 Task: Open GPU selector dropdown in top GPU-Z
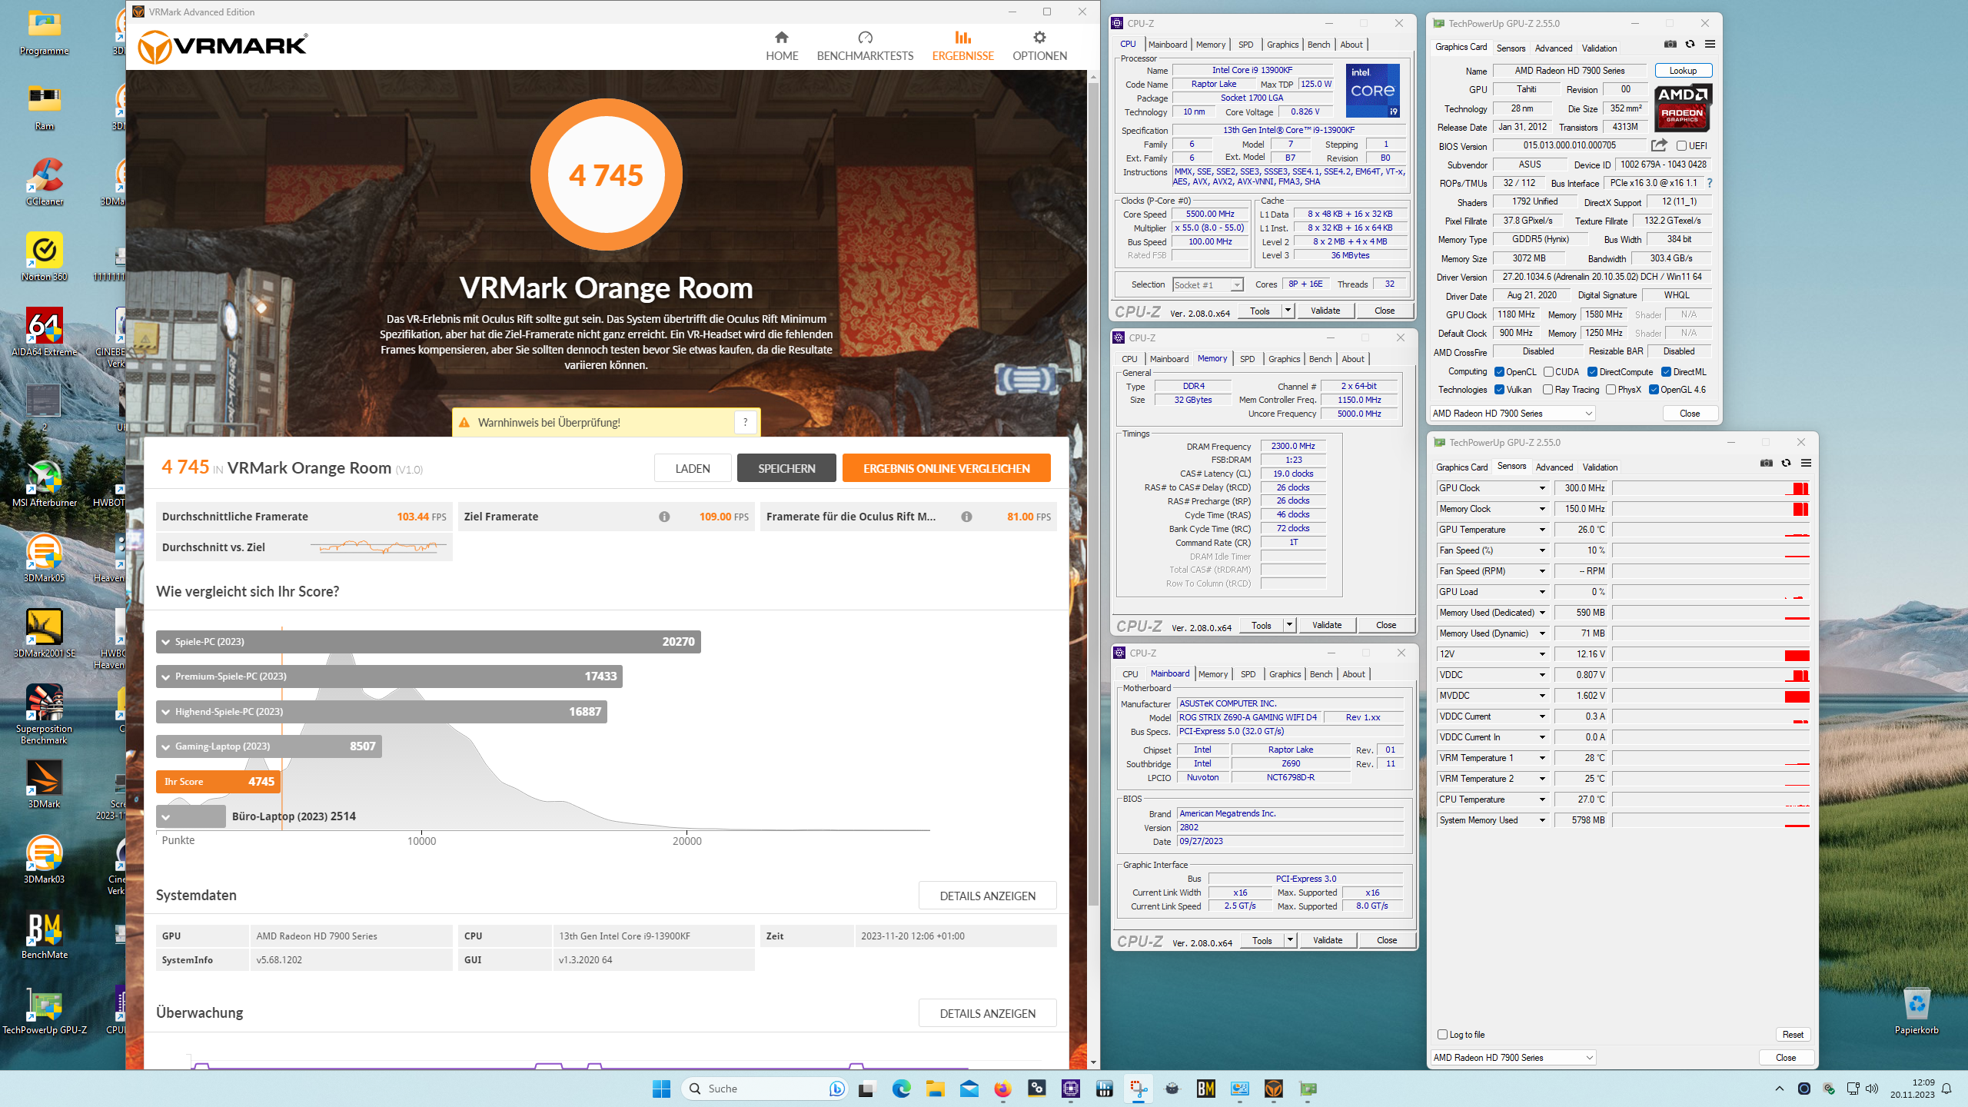click(x=1512, y=414)
